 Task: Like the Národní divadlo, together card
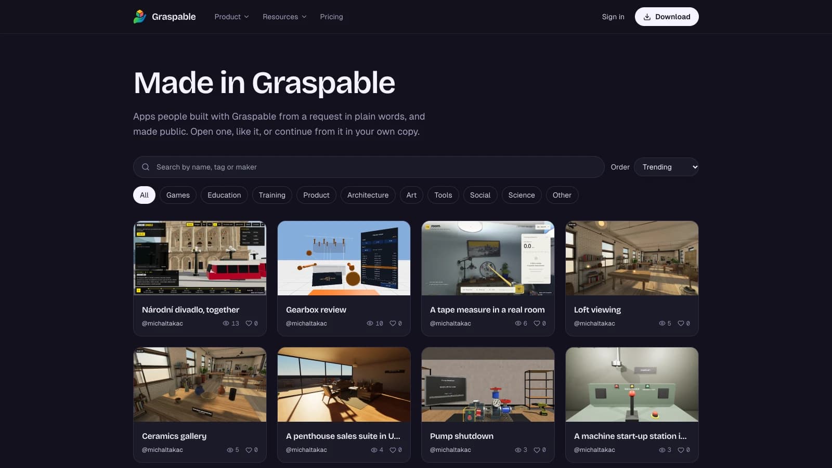[x=249, y=323]
